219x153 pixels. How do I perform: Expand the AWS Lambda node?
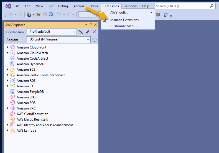[7, 130]
